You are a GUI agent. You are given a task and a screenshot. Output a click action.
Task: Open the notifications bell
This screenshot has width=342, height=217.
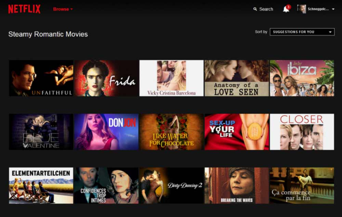286,9
